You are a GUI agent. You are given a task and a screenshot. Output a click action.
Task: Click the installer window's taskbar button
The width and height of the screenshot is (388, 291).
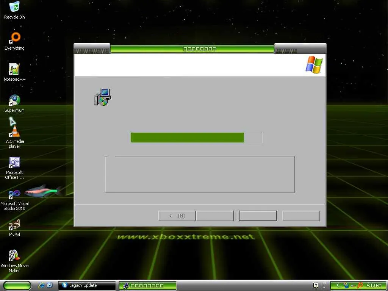click(147, 286)
